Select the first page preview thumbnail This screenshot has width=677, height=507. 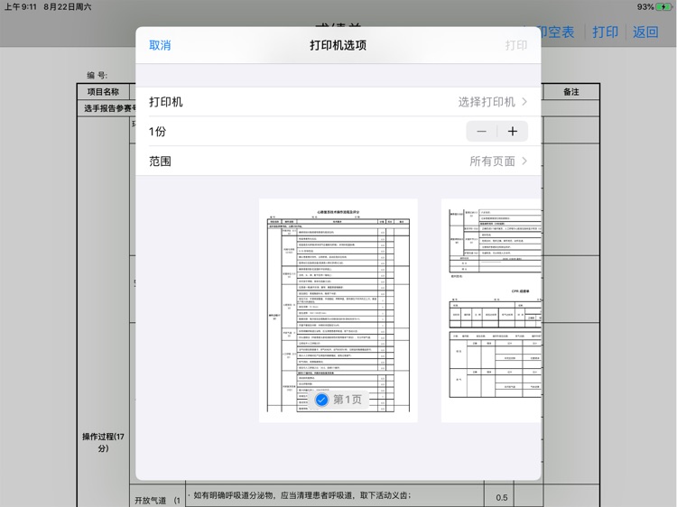point(338,310)
